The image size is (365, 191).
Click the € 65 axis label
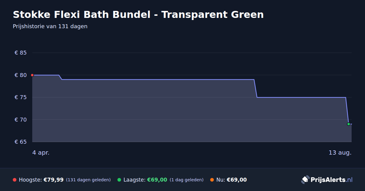point(21,142)
